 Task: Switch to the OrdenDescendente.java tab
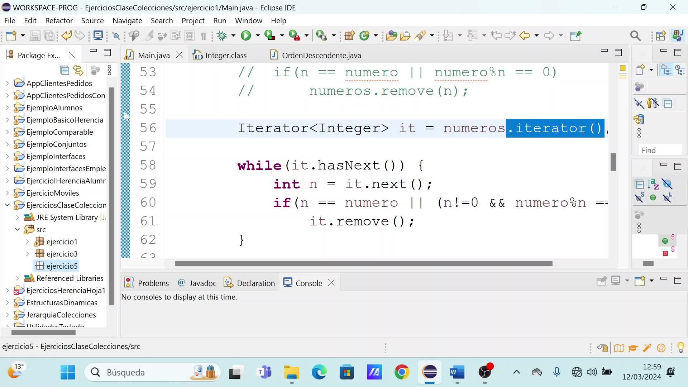[x=321, y=55]
